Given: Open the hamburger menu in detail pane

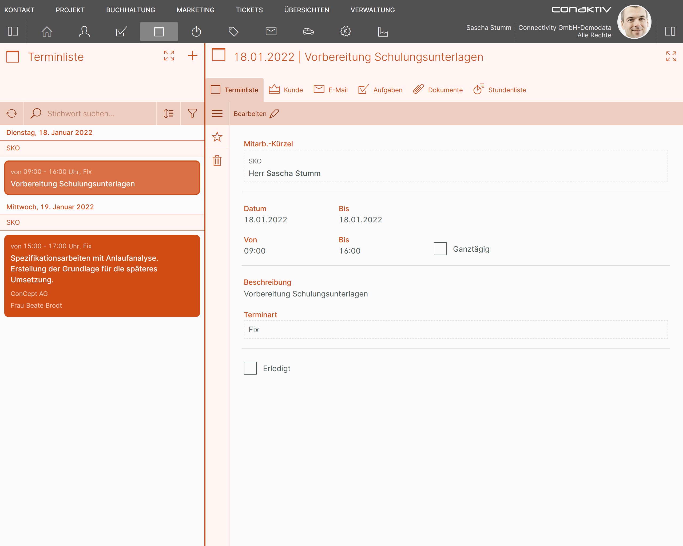Looking at the screenshot, I should pos(217,113).
